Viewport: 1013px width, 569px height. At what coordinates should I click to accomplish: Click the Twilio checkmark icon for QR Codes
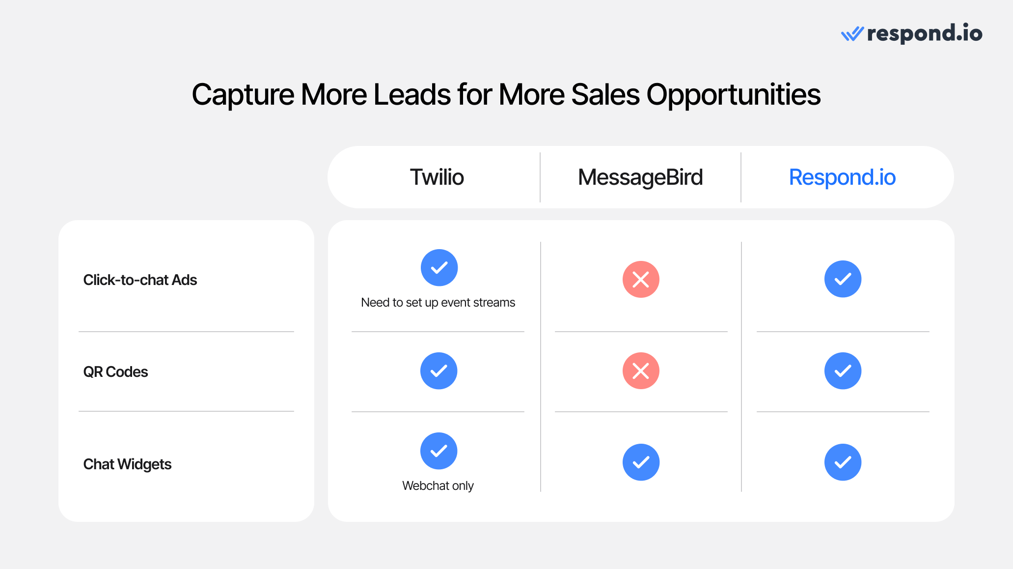pyautogui.click(x=438, y=370)
